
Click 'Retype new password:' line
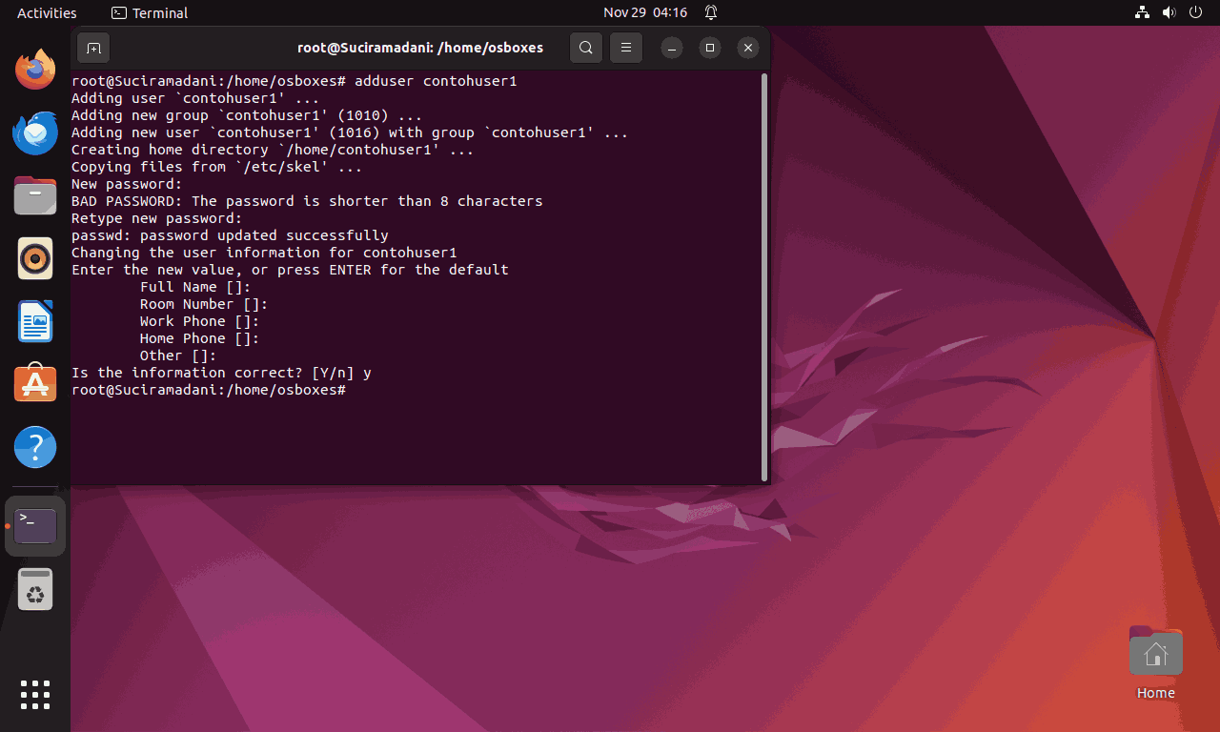tap(157, 218)
